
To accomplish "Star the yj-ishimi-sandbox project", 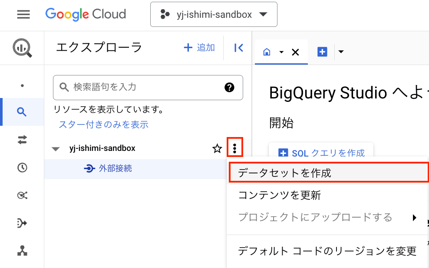I will point(217,149).
